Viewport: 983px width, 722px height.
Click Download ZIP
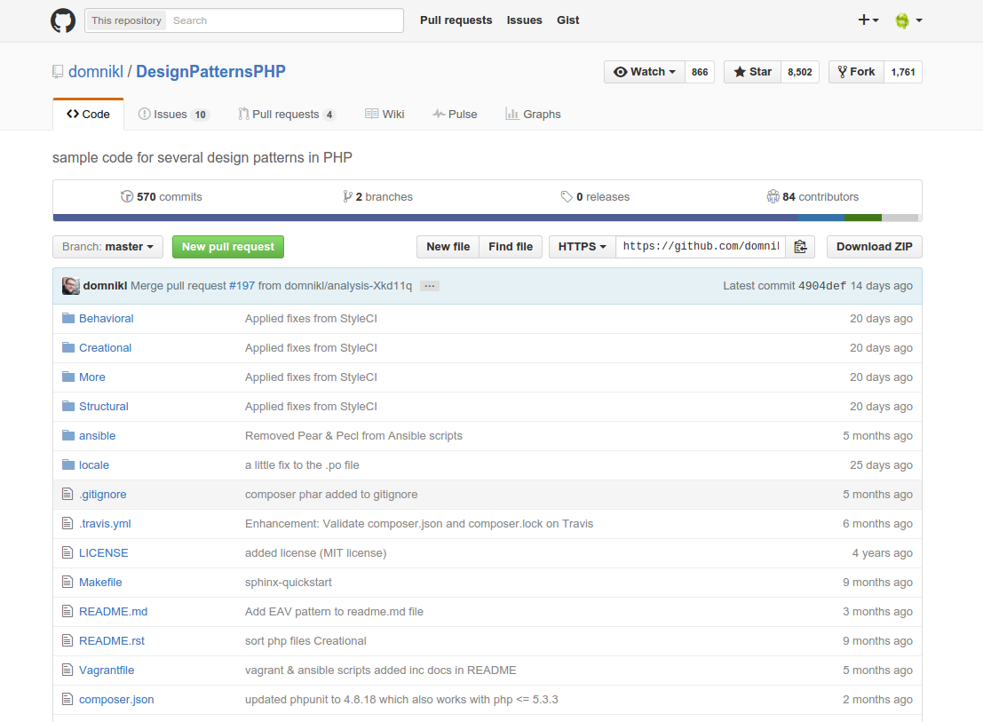[875, 247]
